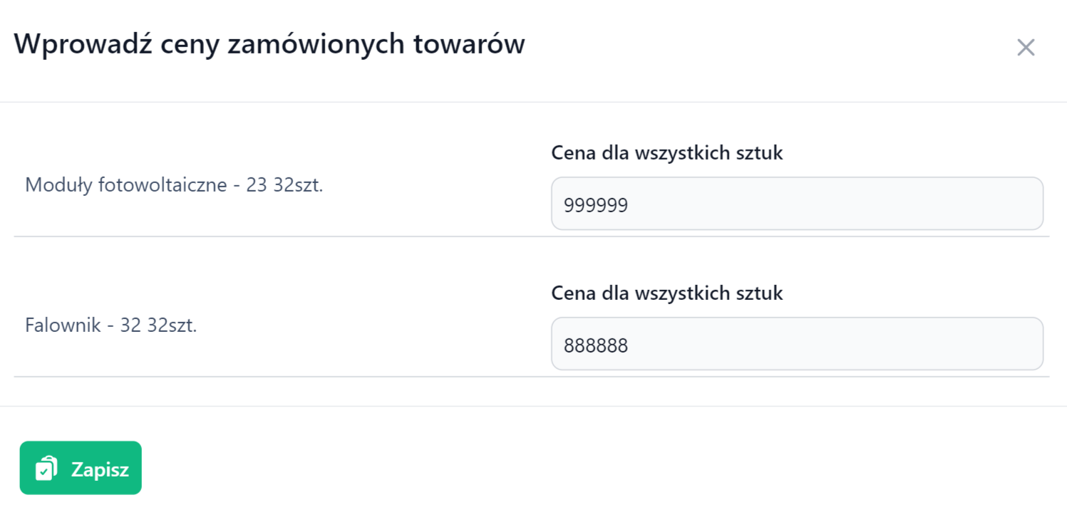Select the Moduły fotowoltaiczne item row text
The height and width of the screenshot is (510, 1067).
pos(174,186)
